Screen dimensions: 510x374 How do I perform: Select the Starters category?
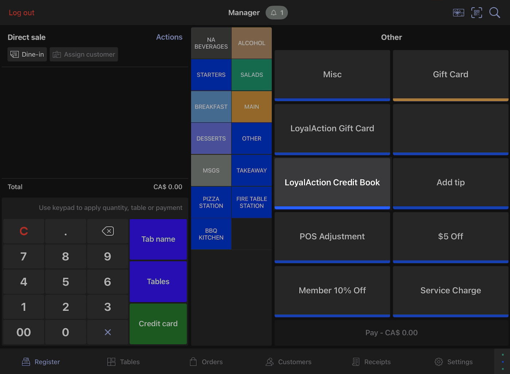211,75
